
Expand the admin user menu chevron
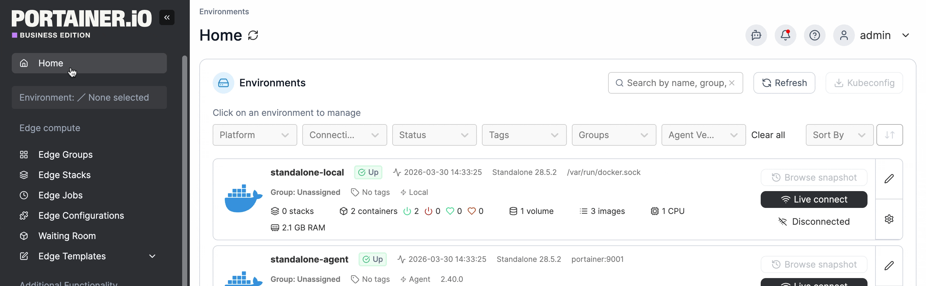point(906,35)
